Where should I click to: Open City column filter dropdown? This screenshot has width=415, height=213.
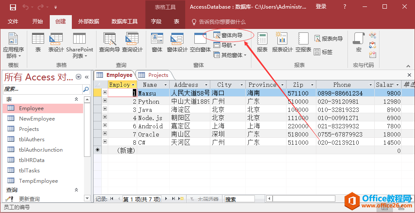click(242, 85)
